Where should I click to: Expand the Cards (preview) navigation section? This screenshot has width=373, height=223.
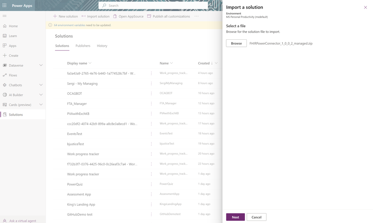[x=41, y=104]
